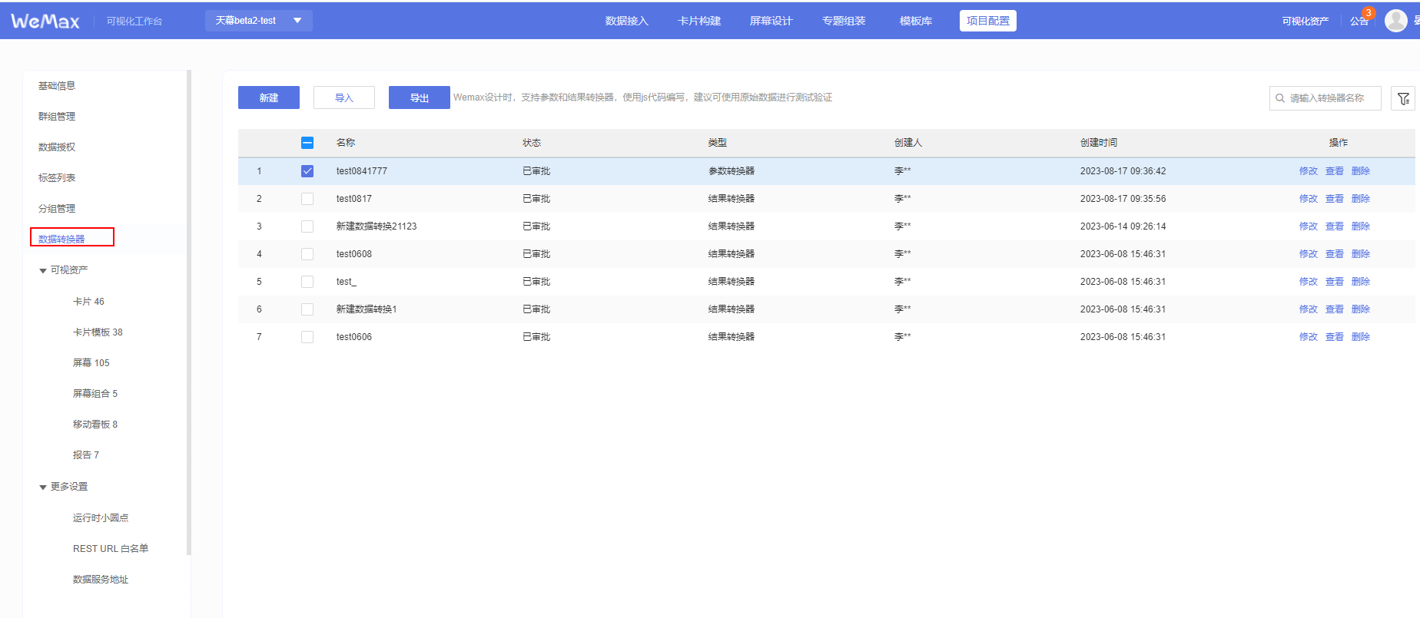The width and height of the screenshot is (1420, 618).
Task: Open 报告 7 in the sidebar
Action: tap(86, 455)
